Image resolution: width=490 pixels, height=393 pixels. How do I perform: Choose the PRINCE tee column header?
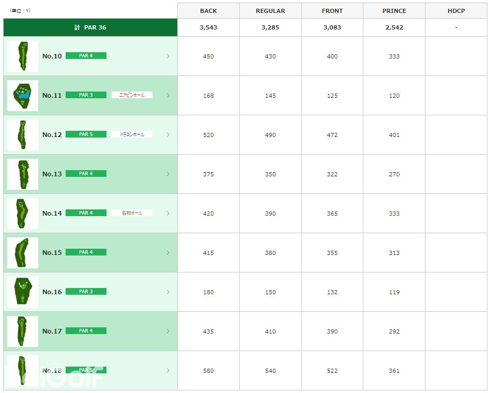pos(394,11)
